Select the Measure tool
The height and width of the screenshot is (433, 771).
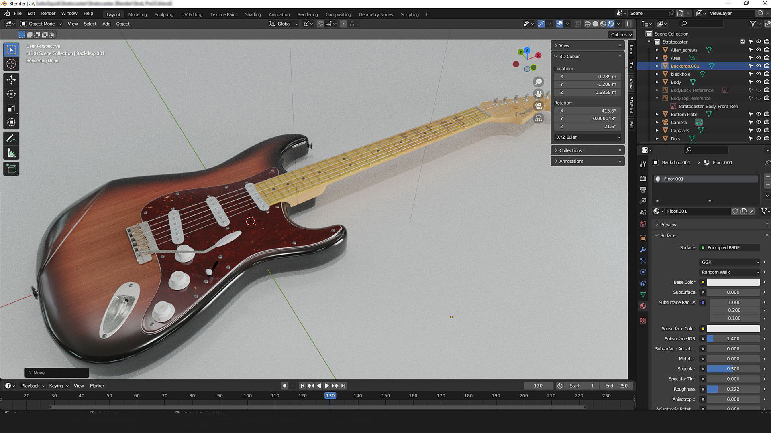(11, 153)
